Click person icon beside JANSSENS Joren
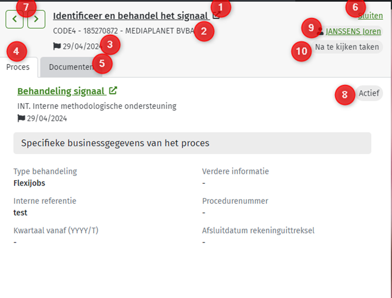 320,31
